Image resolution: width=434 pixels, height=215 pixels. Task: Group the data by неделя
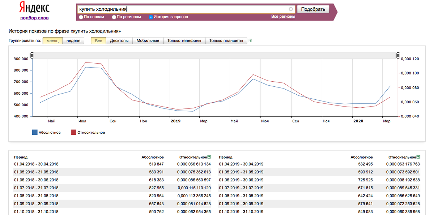[x=73, y=41]
